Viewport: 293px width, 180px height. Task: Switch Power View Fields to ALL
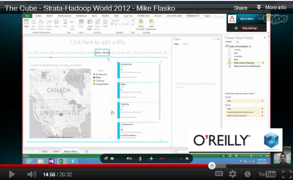[238, 42]
